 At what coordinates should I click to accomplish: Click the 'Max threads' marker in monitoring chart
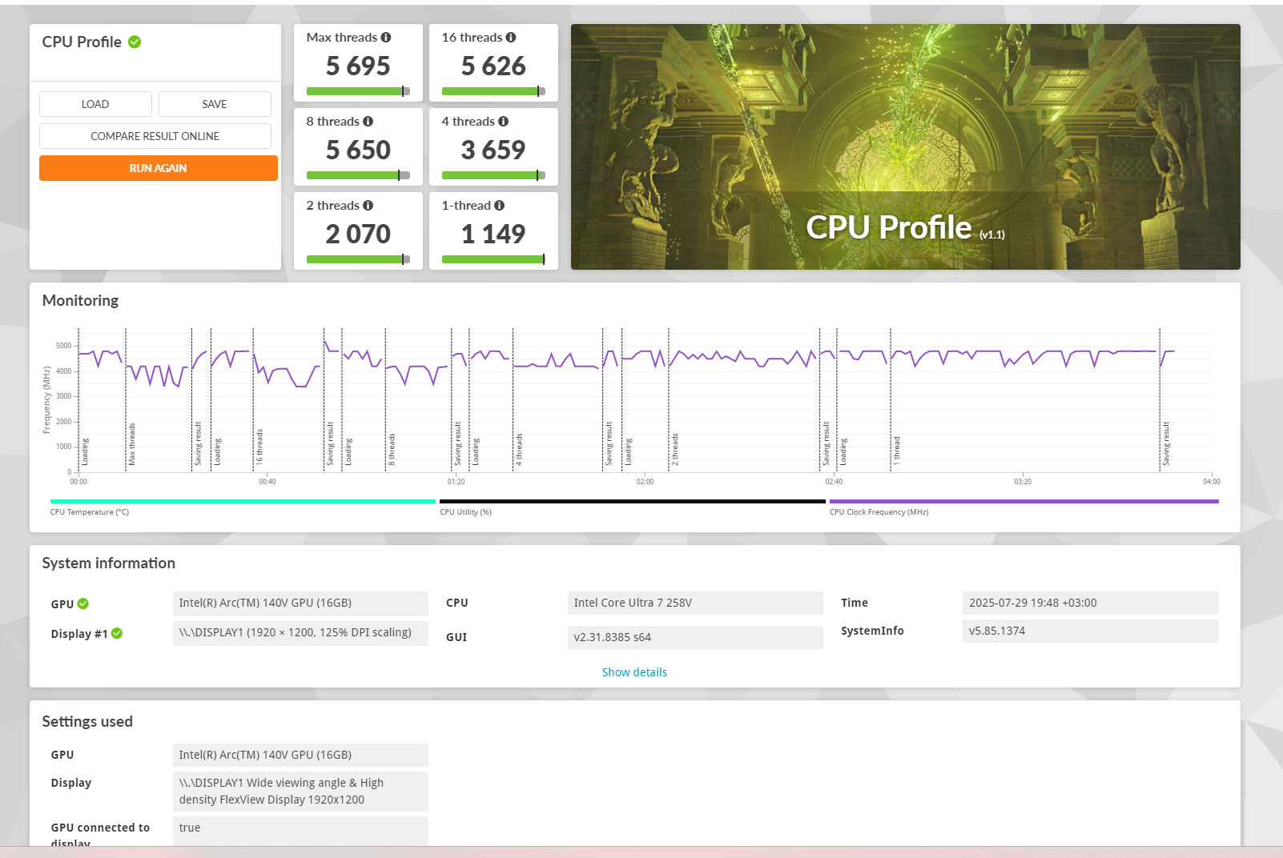click(132, 444)
